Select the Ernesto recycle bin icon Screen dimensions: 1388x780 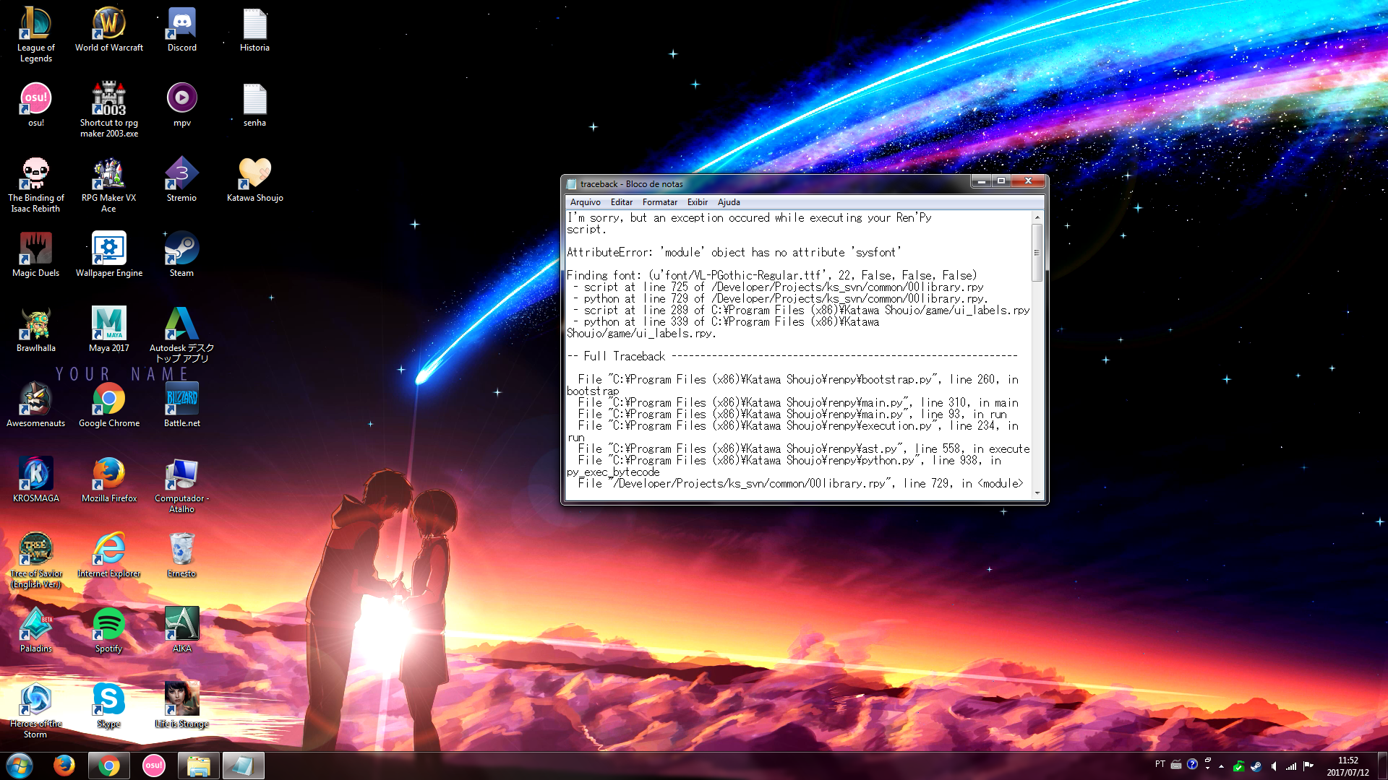click(x=181, y=555)
